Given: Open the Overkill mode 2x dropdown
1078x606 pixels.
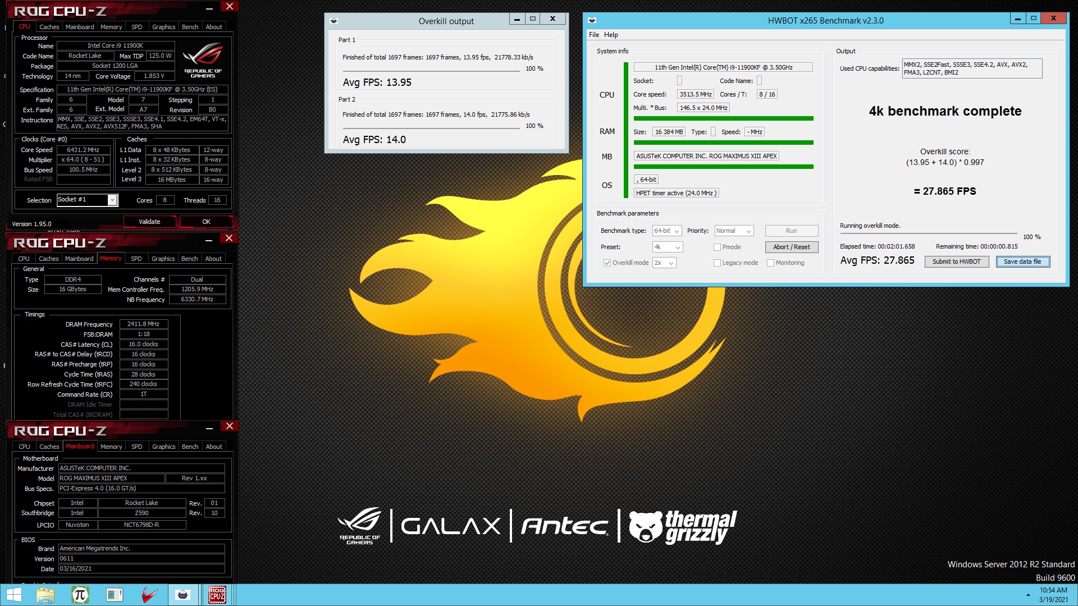Looking at the screenshot, I should coord(664,263).
